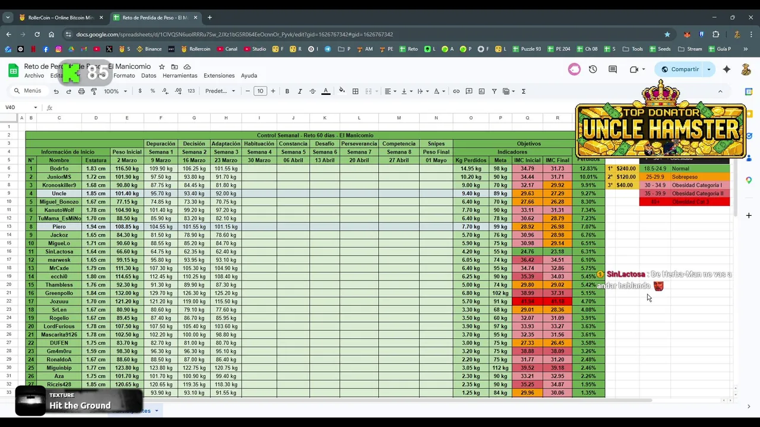Open the Formato menu
The width and height of the screenshot is (760, 427).
(124, 76)
